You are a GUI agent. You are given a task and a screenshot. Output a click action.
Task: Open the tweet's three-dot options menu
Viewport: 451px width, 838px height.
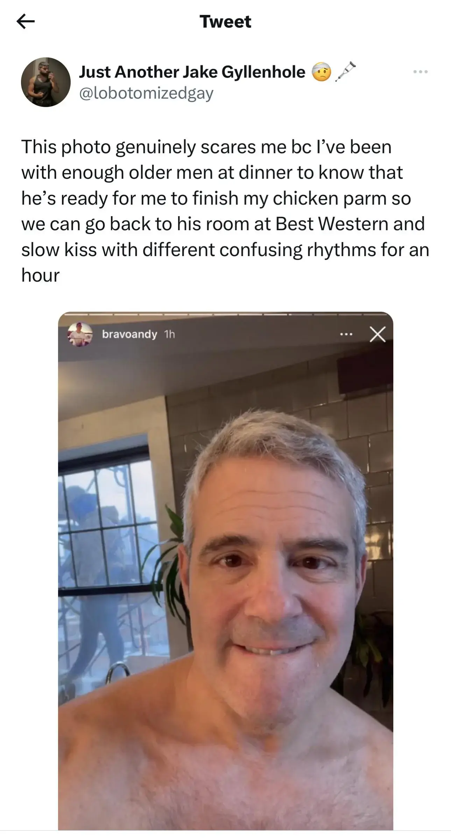click(420, 72)
